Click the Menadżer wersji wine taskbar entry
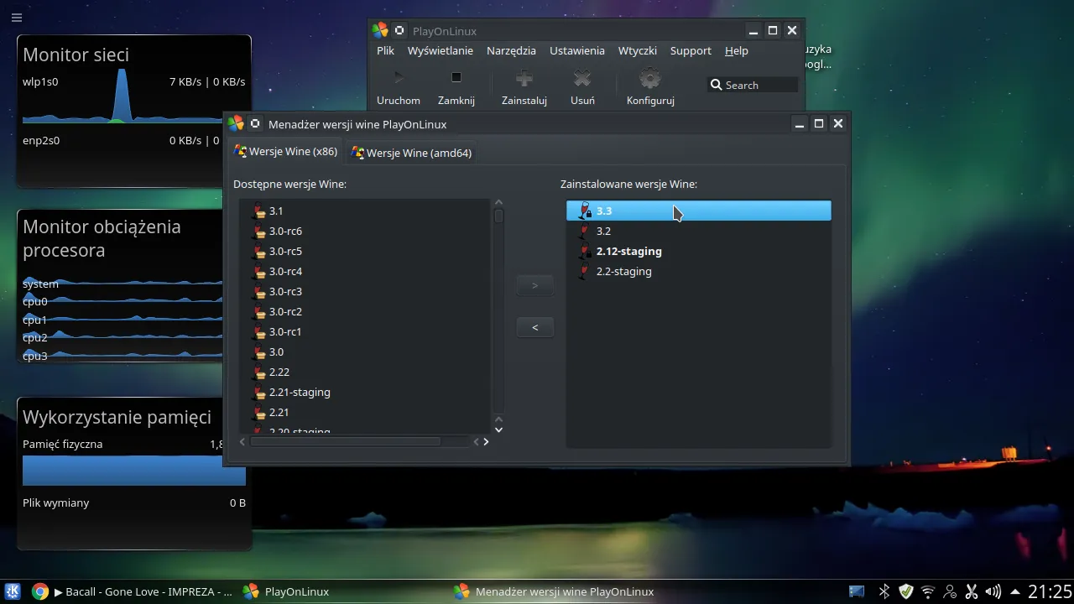The image size is (1074, 604). coord(555,591)
